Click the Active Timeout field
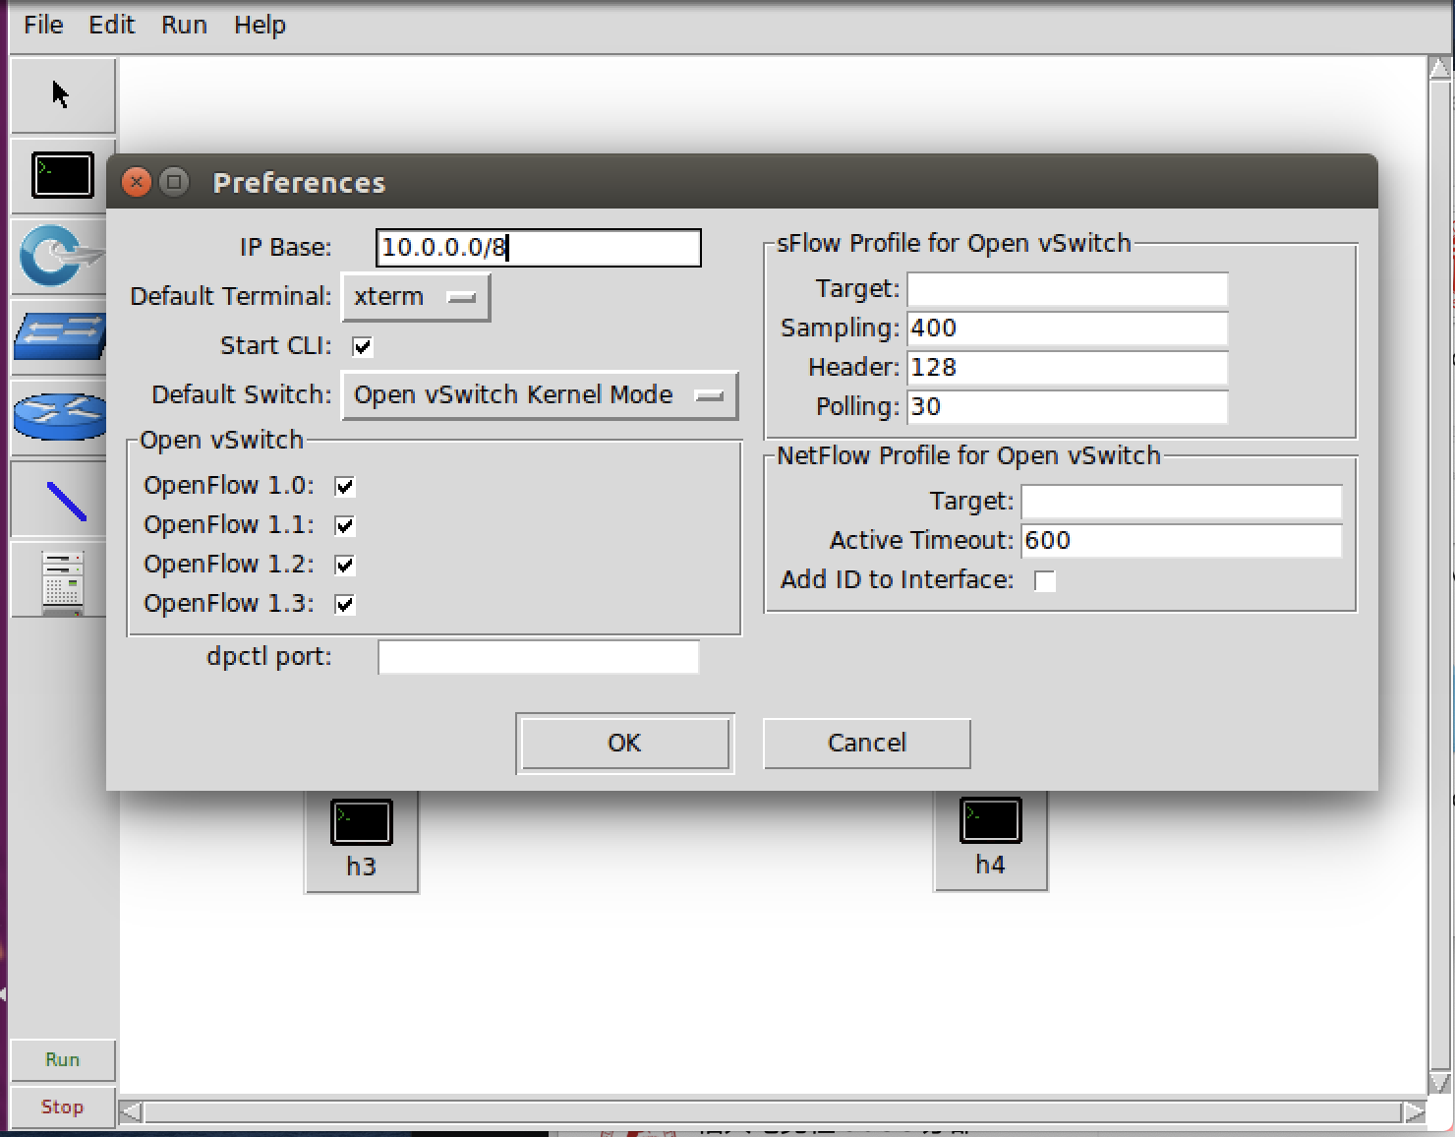Screen dimensions: 1455x1137 tap(1182, 541)
